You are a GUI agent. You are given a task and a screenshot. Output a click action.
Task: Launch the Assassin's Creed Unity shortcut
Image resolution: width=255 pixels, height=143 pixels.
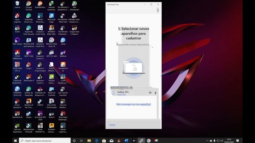40,30
